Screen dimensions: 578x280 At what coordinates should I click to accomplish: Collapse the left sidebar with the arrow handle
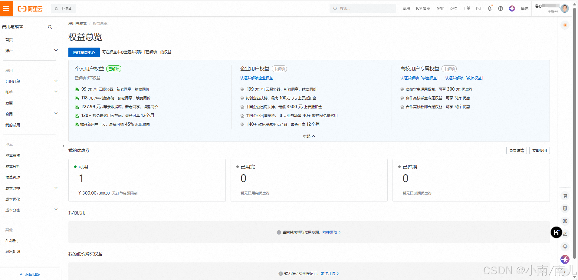[x=63, y=146]
